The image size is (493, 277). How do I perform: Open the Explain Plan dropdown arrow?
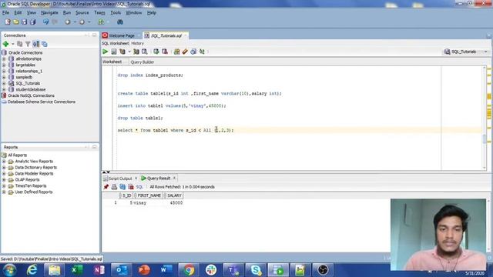(129, 52)
